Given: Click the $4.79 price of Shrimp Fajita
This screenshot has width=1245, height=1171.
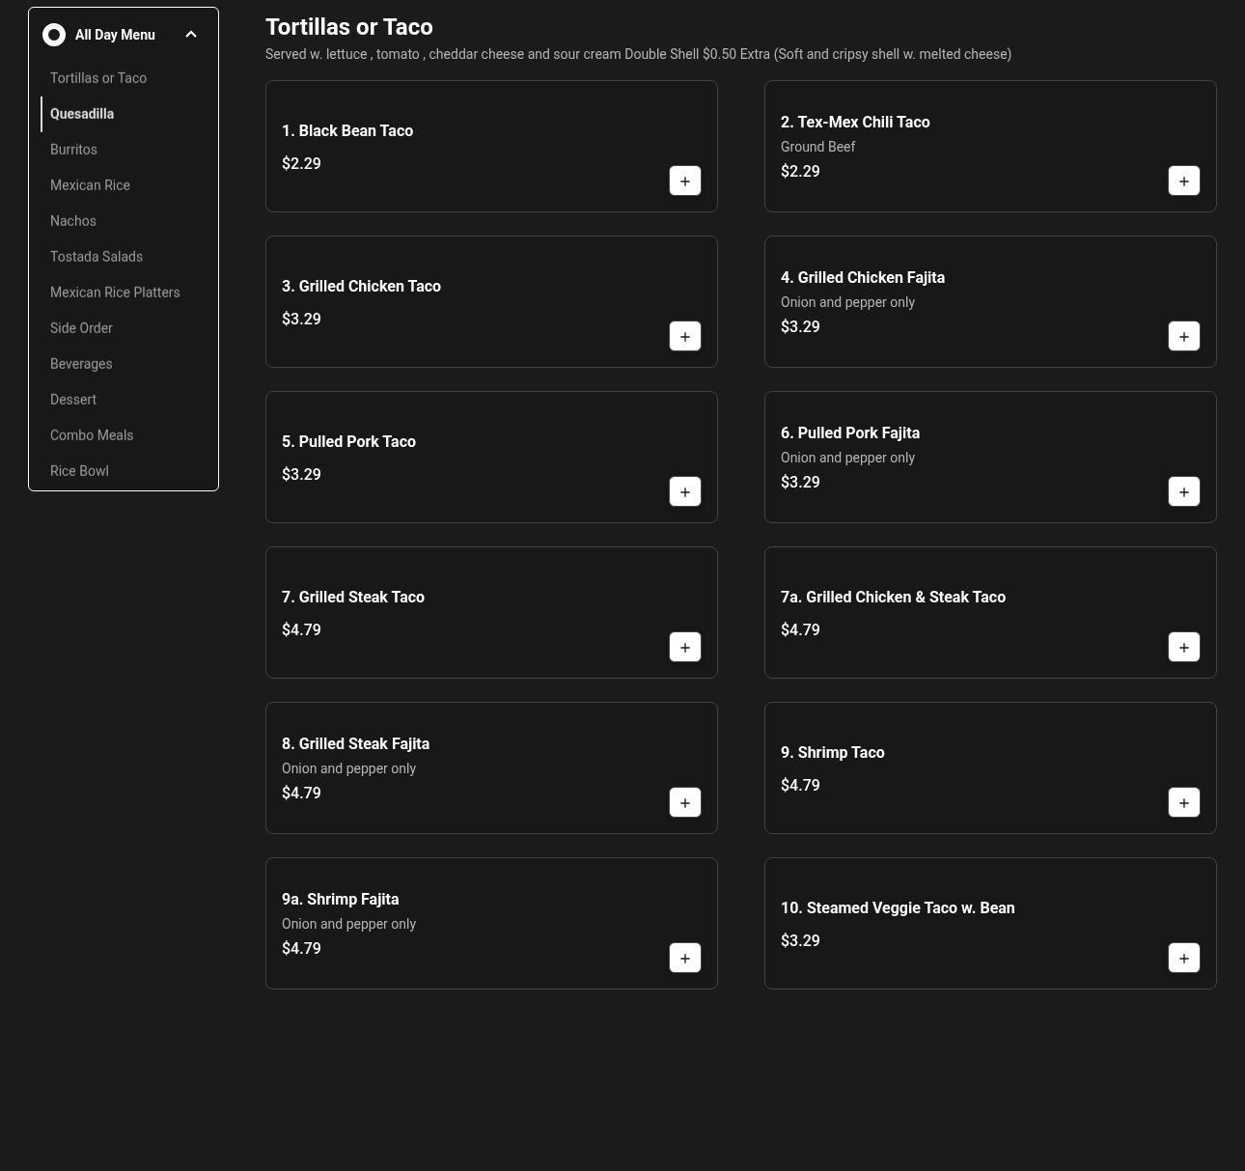Looking at the screenshot, I should pyautogui.click(x=301, y=949).
